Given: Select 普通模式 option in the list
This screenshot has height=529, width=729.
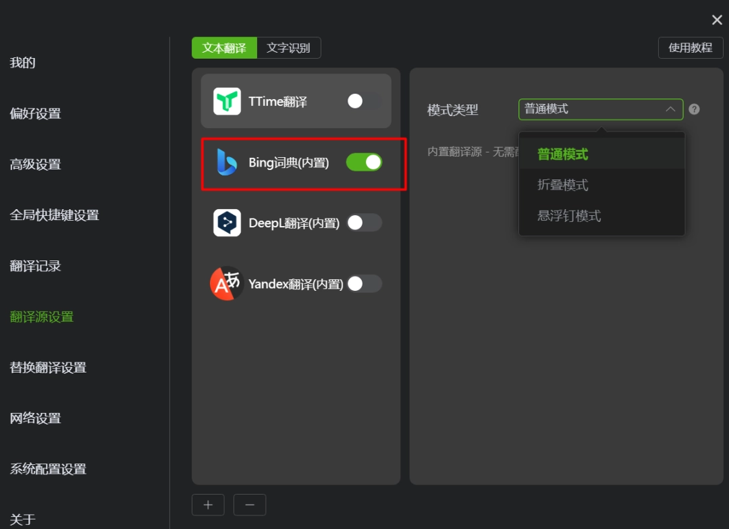Looking at the screenshot, I should pyautogui.click(x=563, y=155).
